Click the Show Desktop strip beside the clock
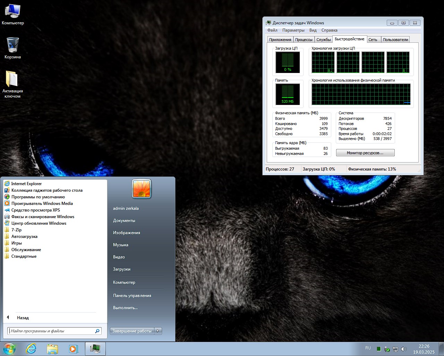This screenshot has height=356, width=444. (442, 349)
